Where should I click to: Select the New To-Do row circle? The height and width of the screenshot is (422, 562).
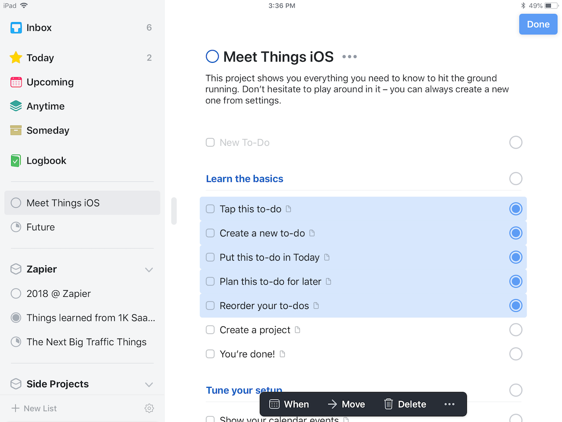(516, 142)
